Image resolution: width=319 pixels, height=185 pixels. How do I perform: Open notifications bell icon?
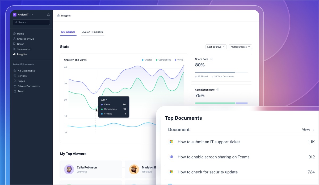(48, 15)
